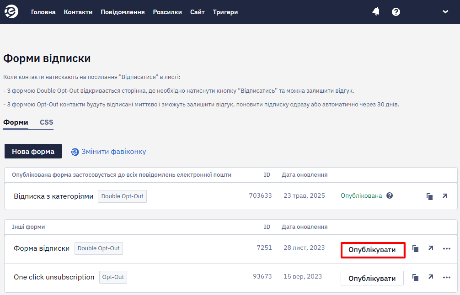
Task: Open the Повідомлення menu
Action: point(123,12)
